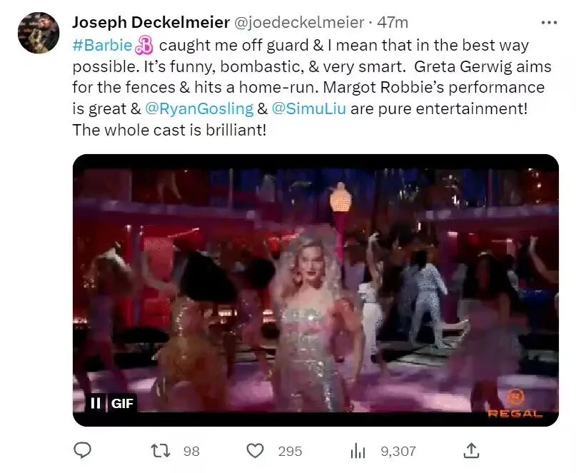The height and width of the screenshot is (473, 576).
Task: Open Joseph Deckelmeier's profile avatar
Action: pos(39,33)
